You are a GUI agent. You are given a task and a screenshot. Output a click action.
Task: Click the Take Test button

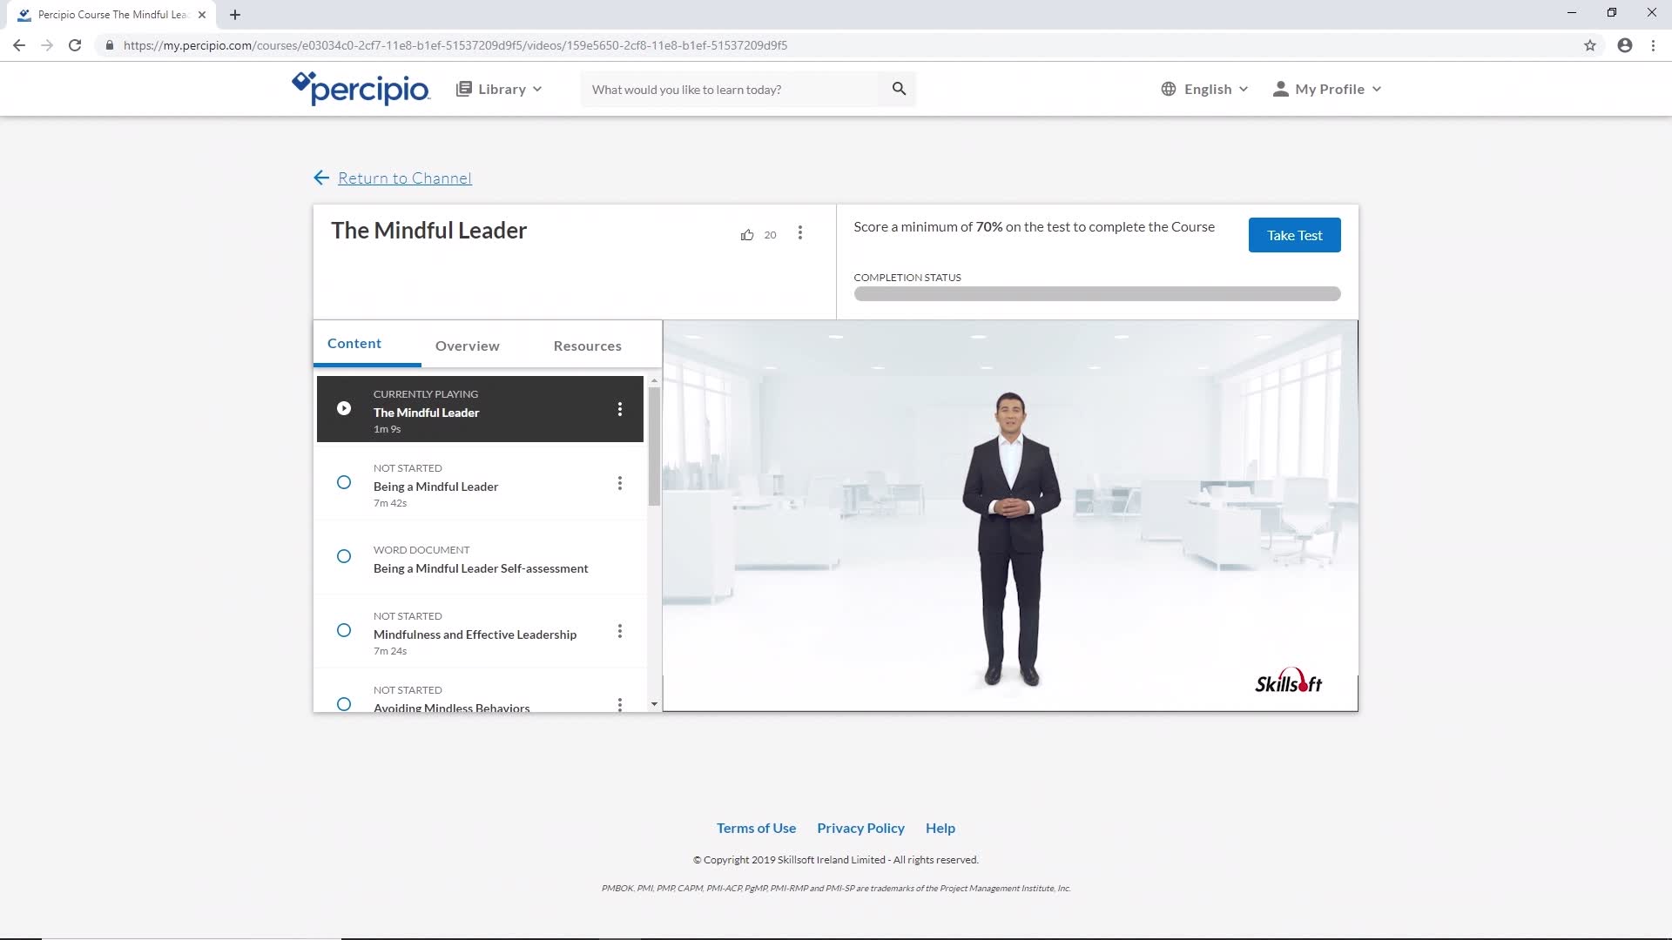(1295, 235)
